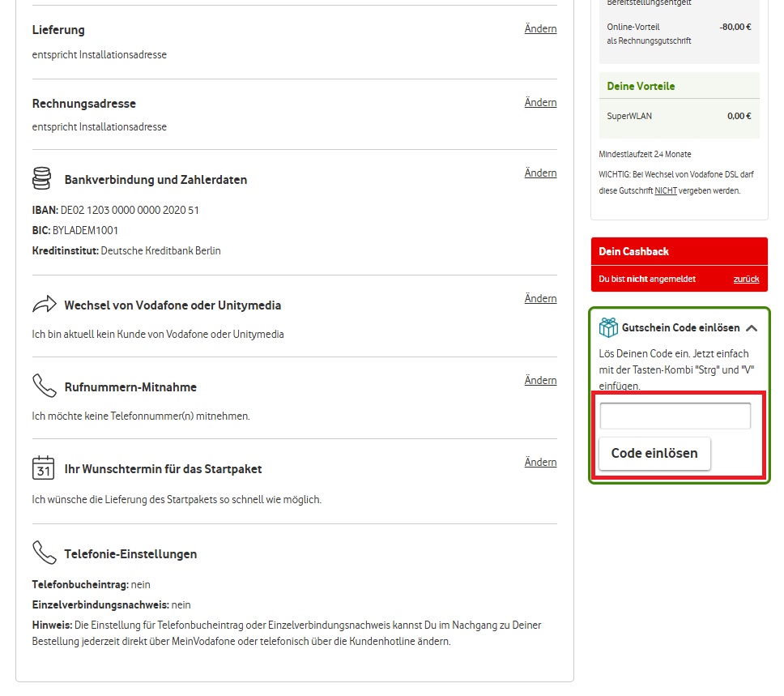
Task: Select the SuperWLAN entry under Deine Vorteile
Action: tap(679, 116)
